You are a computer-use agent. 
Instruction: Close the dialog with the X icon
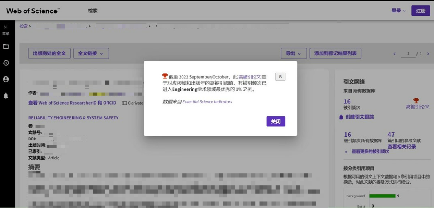coord(280,76)
